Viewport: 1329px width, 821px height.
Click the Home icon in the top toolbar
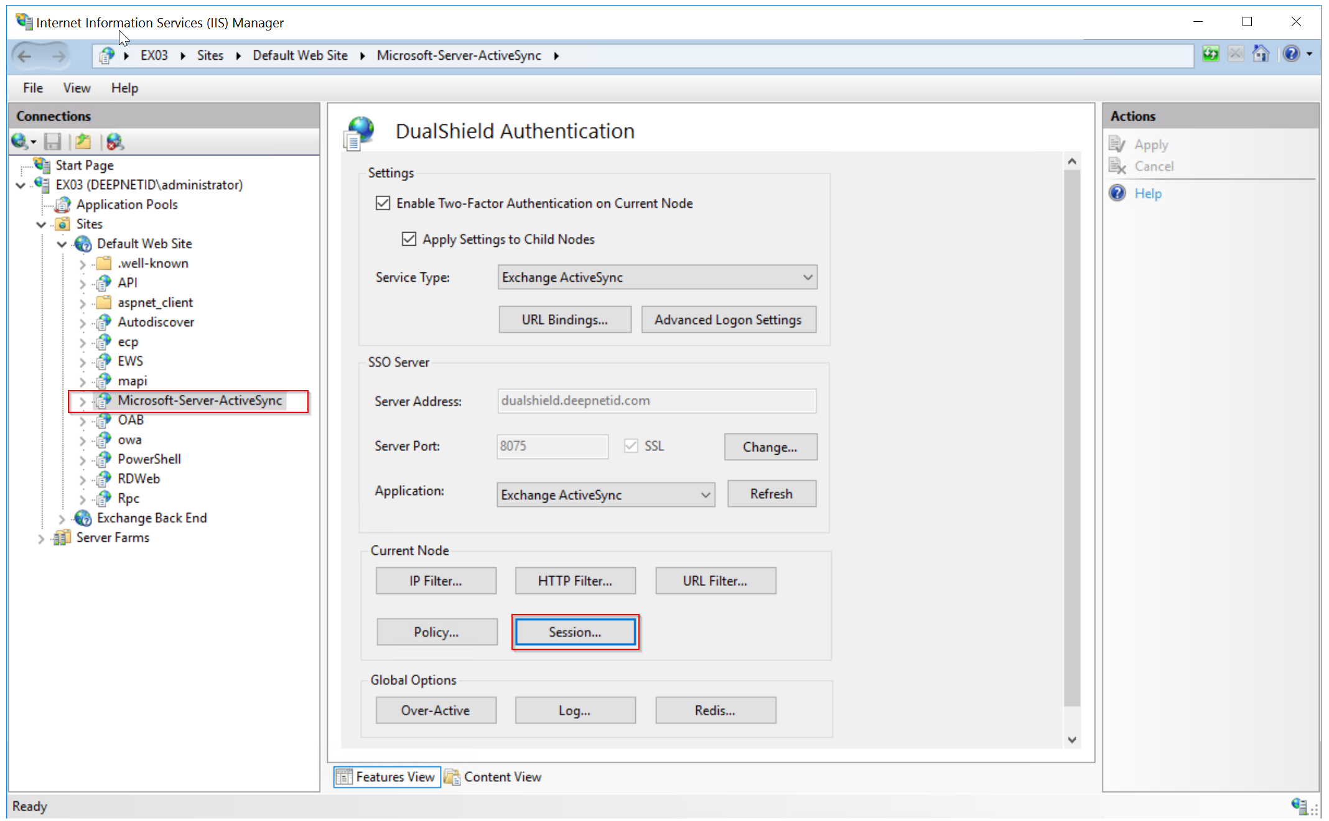pyautogui.click(x=1261, y=54)
